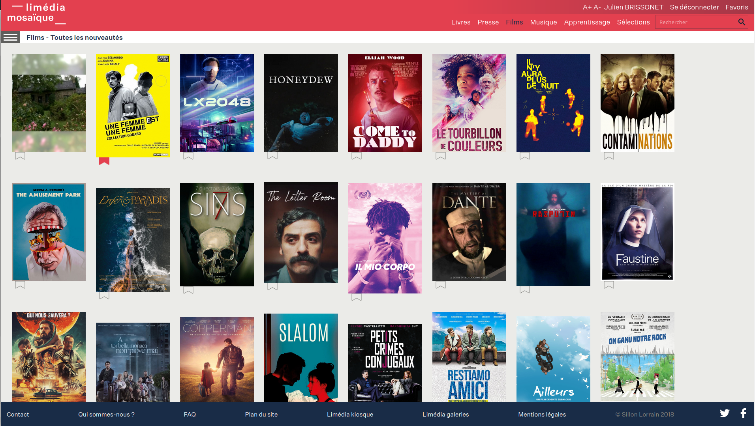Bookmark the Enfer & Paradis film

[x=104, y=295]
